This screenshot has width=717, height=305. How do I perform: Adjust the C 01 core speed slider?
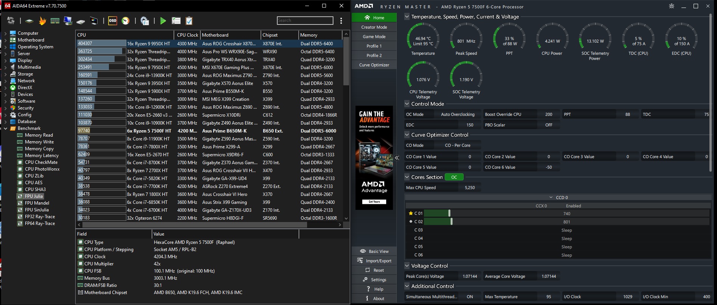coord(449,214)
